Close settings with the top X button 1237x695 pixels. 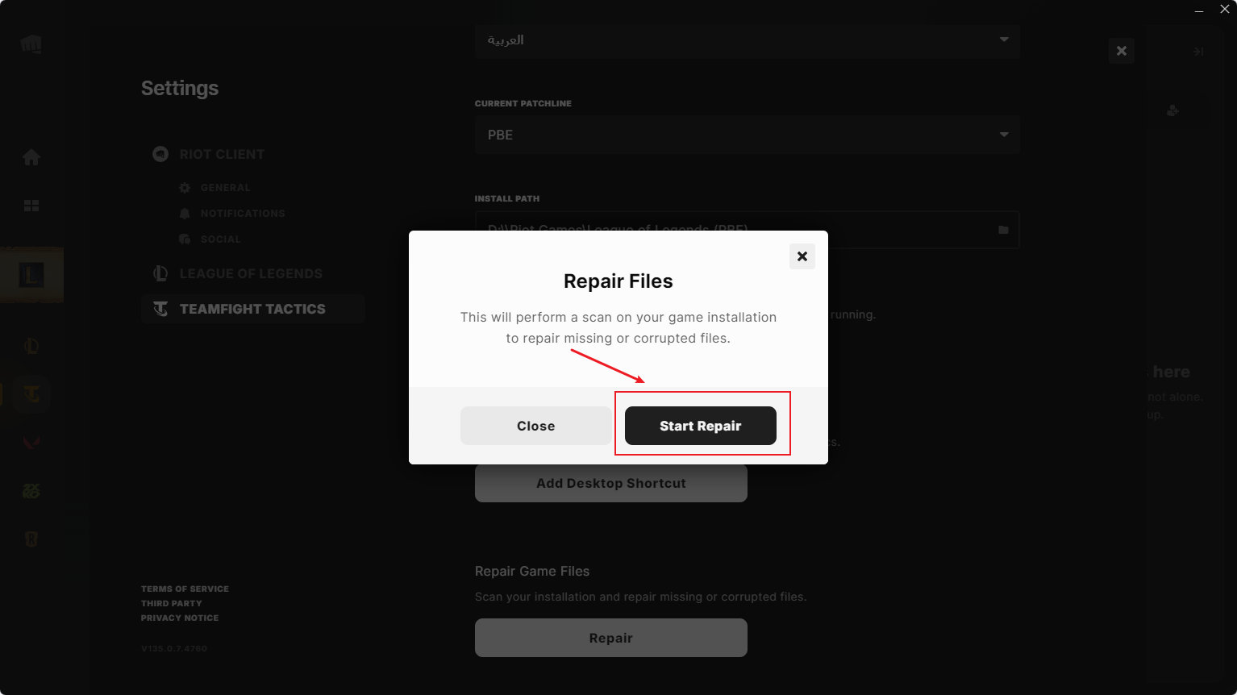tap(1121, 51)
